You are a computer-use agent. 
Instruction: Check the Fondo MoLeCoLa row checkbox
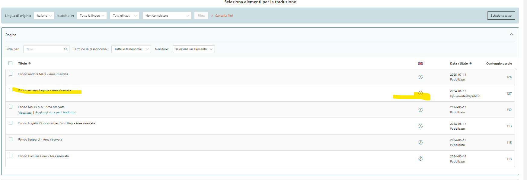point(11,106)
